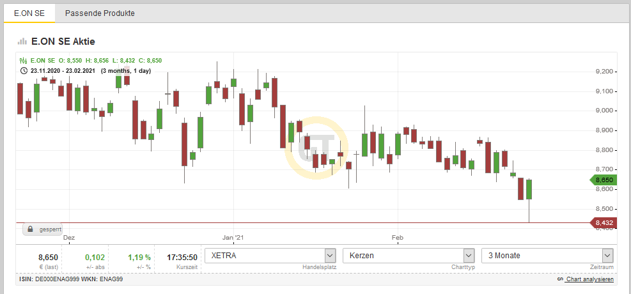Viewport: 631px width, 294px height.
Task: Click the date range 23.11.2020 - 23.02.2021
Action: (x=63, y=71)
